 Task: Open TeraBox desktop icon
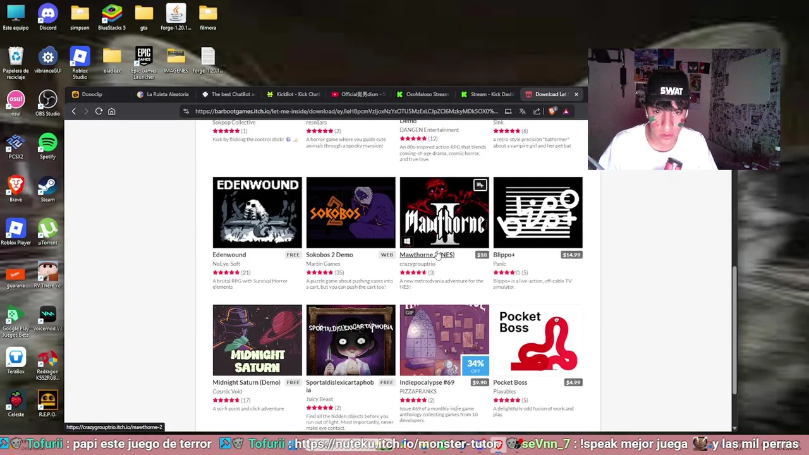pyautogui.click(x=16, y=361)
